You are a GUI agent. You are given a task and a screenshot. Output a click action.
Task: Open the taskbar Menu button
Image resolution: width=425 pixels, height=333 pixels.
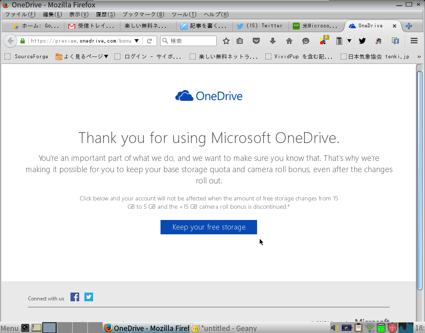[10, 328]
